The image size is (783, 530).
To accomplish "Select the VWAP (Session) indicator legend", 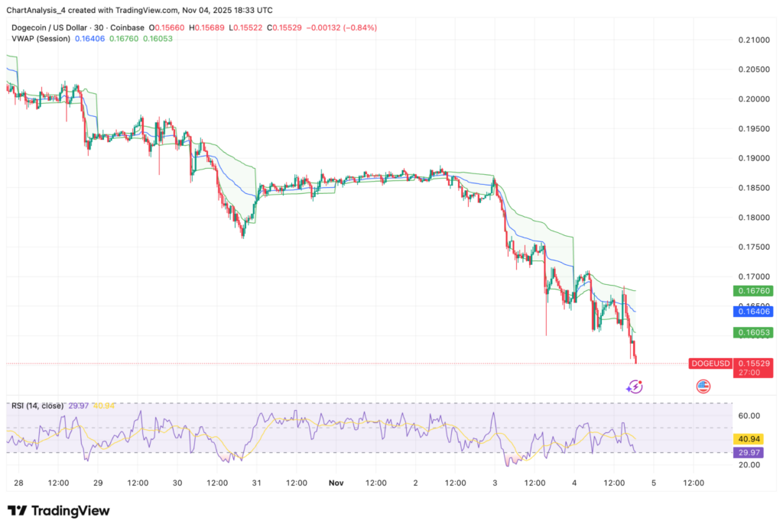I will (x=41, y=38).
